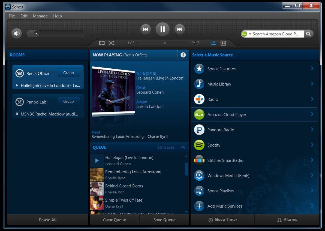Screen dimensions: 325x231
Task: Pause the current playback
Action: click(x=162, y=29)
